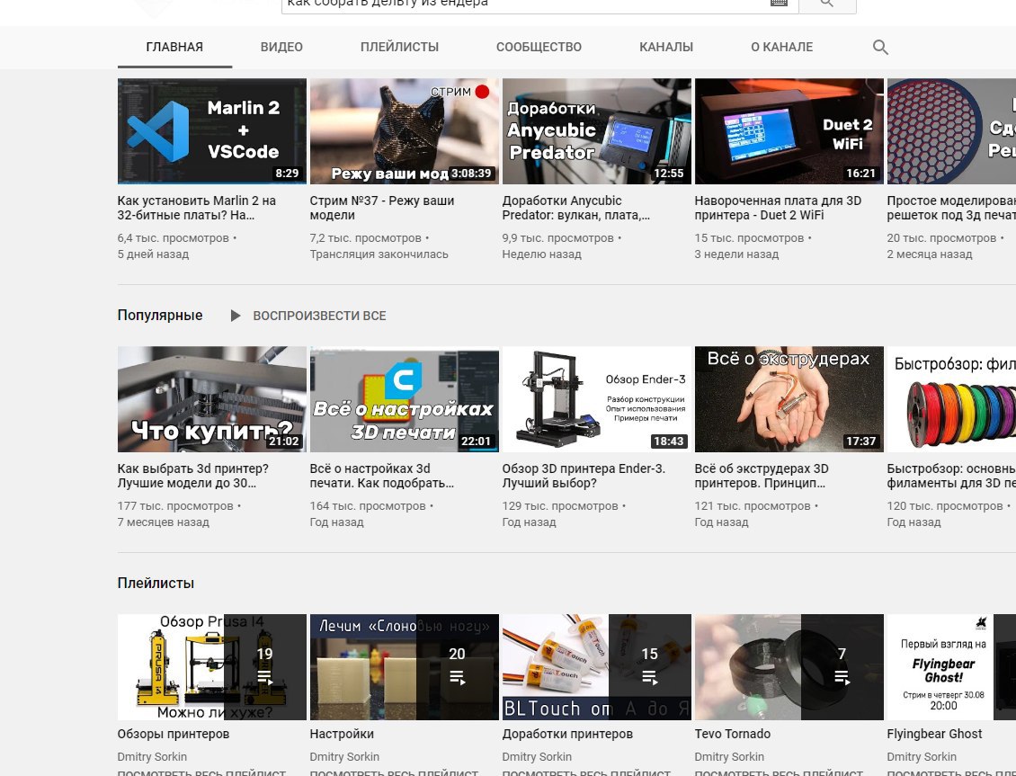Screen dimensions: 1016x776
Task: Open Duet 2 WiFi video thumbnail
Action: (x=789, y=131)
